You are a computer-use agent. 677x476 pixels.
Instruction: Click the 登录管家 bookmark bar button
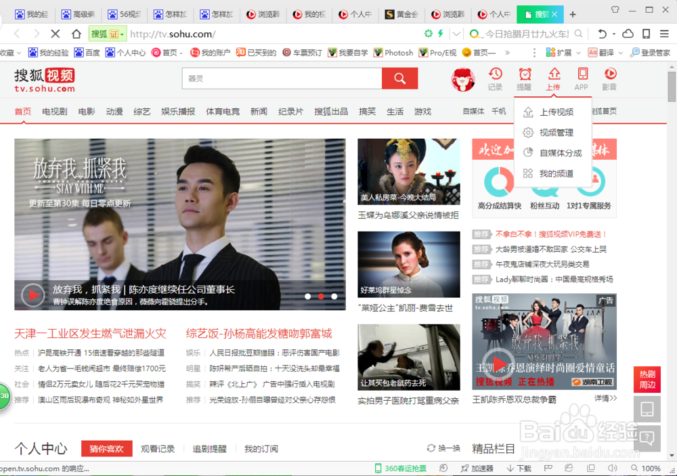click(x=650, y=53)
